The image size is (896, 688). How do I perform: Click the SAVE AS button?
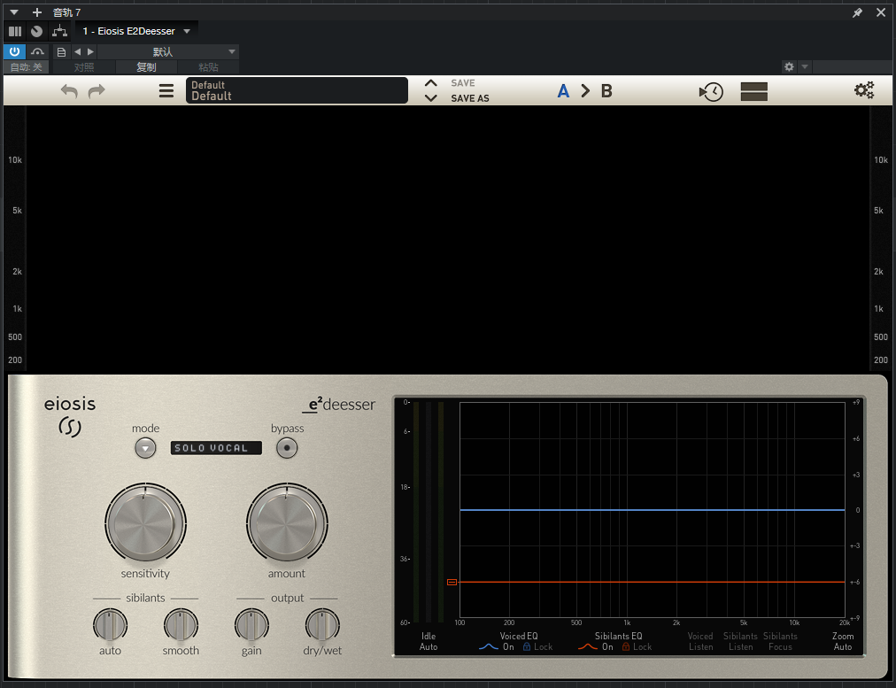pyautogui.click(x=469, y=98)
